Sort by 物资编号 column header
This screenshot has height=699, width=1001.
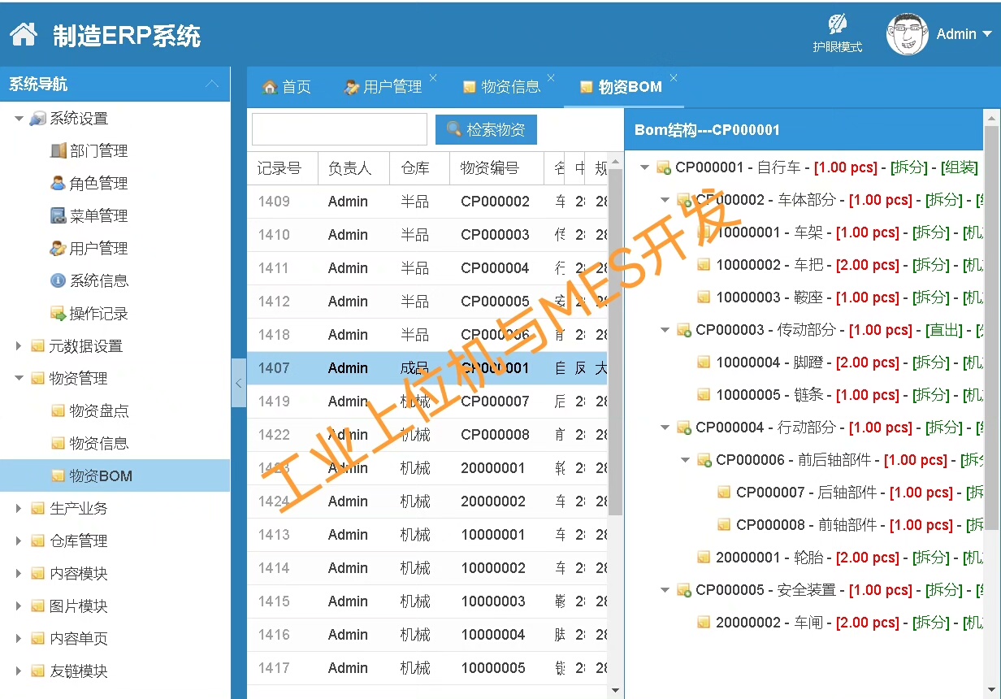496,168
